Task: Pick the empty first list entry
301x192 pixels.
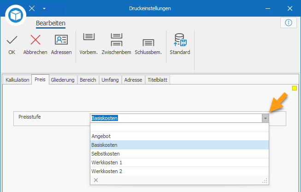Action: click(179, 127)
